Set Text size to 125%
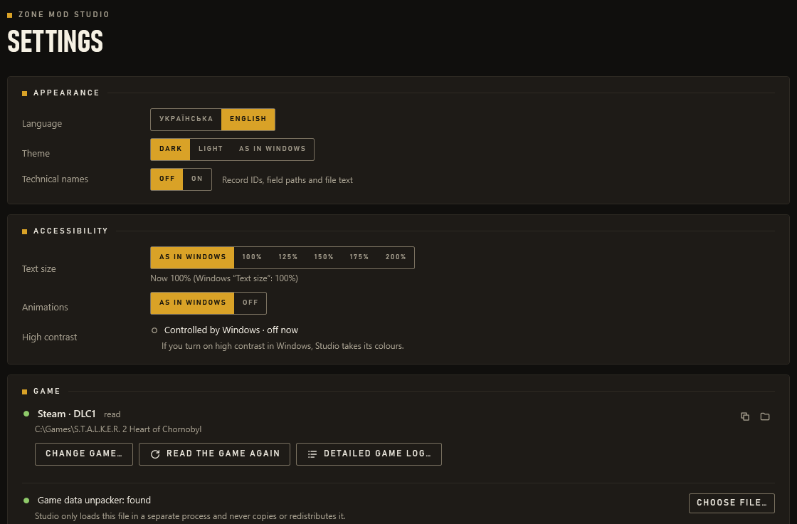Image resolution: width=797 pixels, height=524 pixels. (x=287, y=258)
